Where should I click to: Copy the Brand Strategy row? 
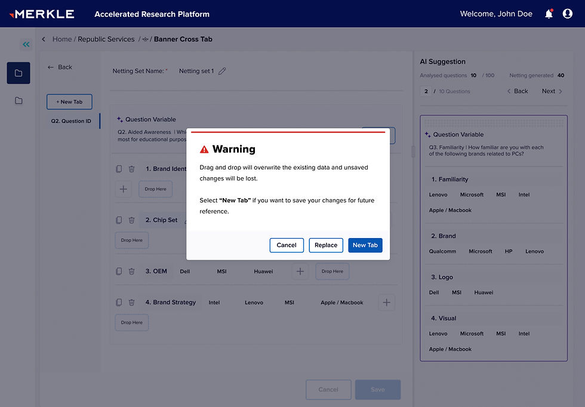point(119,302)
